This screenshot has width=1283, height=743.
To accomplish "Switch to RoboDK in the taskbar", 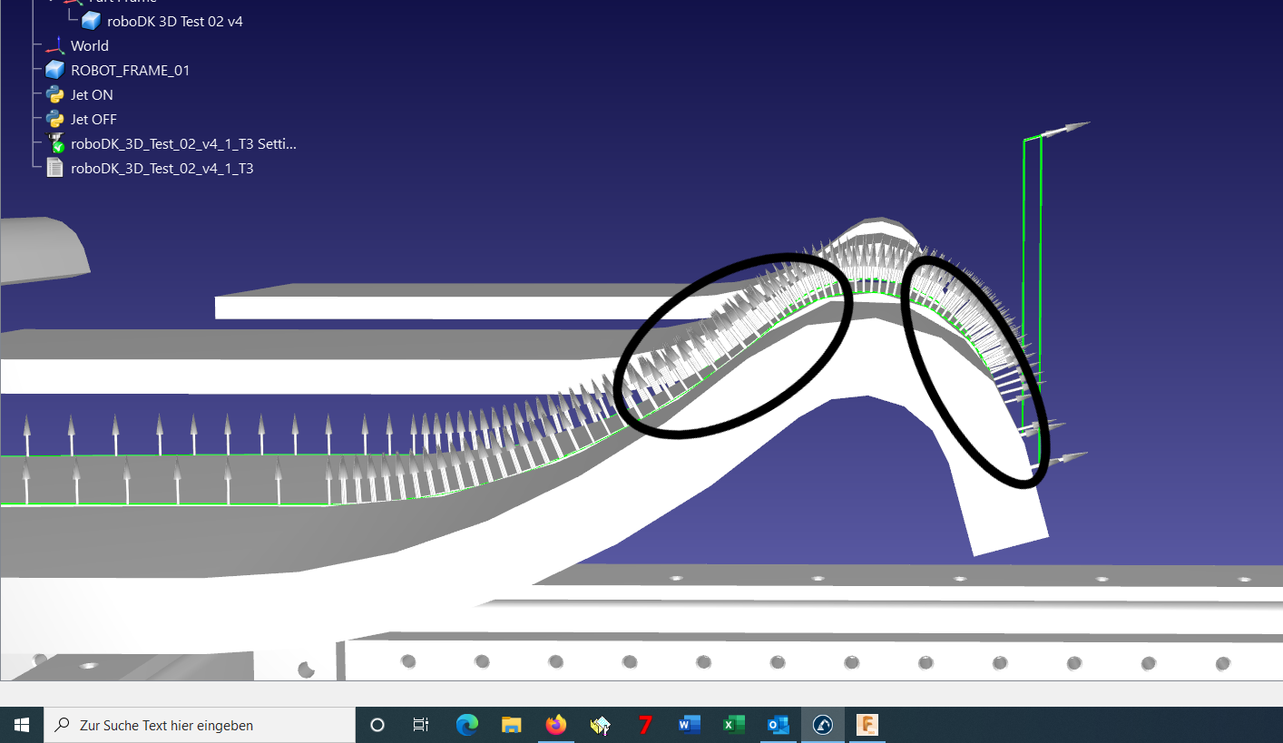I will [823, 725].
